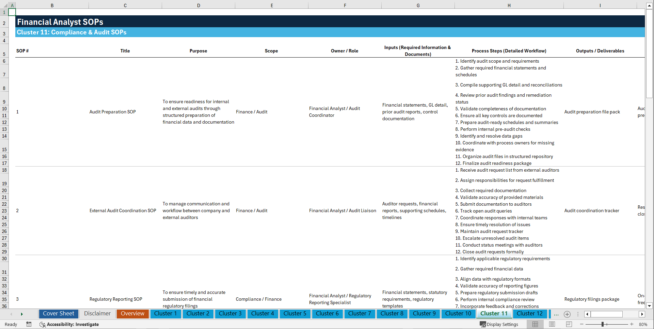Open the Disclaimer sheet tab
The height and width of the screenshot is (329, 654).
pos(97,314)
